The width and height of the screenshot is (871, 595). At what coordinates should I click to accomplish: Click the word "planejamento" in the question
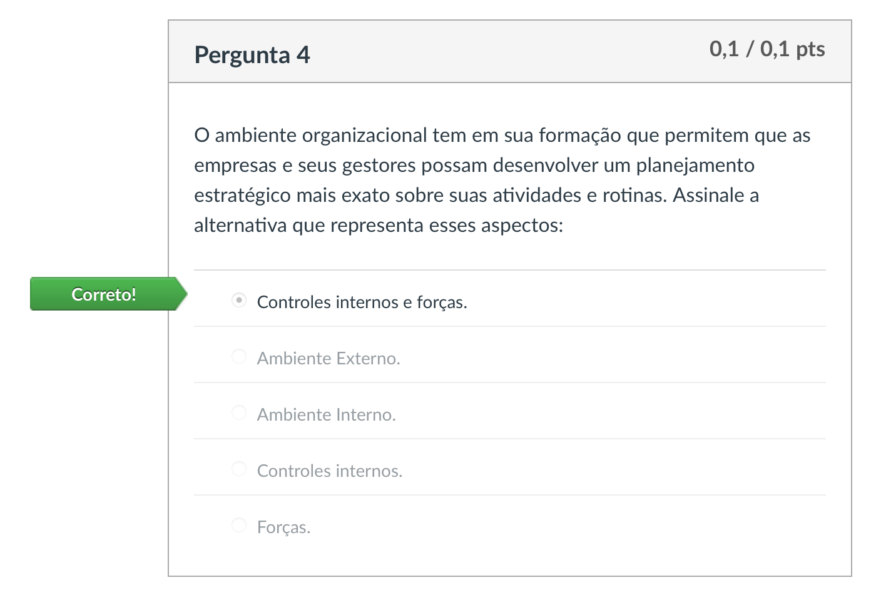click(695, 166)
